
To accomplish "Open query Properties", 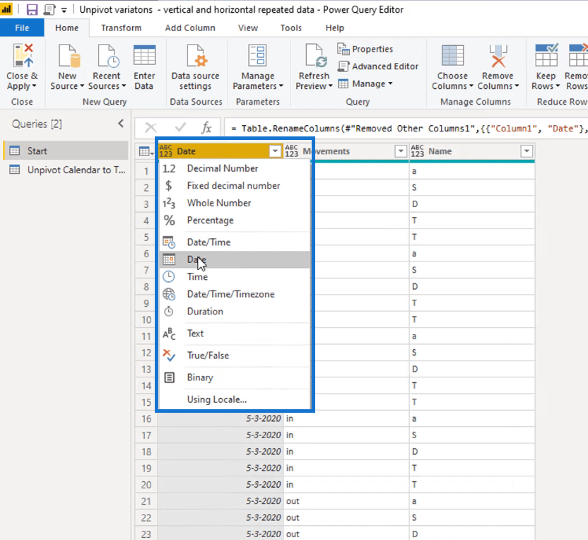I will point(365,49).
